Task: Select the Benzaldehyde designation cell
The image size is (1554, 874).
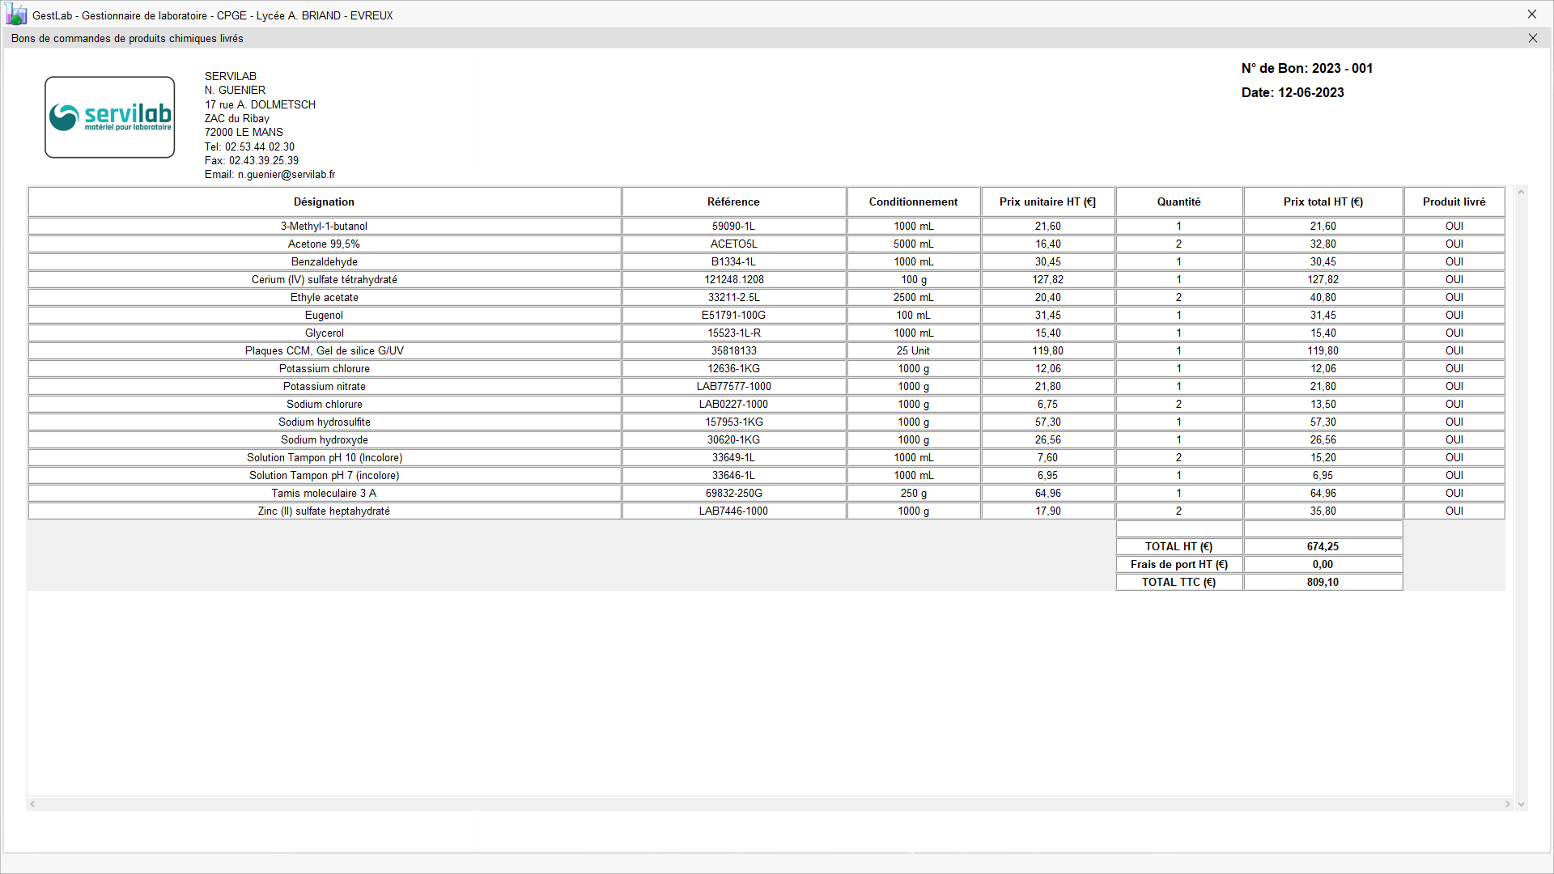Action: click(324, 261)
